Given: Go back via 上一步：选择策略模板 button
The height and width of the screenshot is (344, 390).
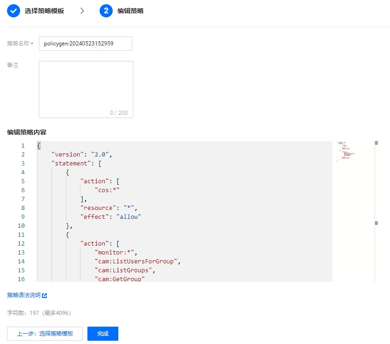Looking at the screenshot, I should point(45,334).
